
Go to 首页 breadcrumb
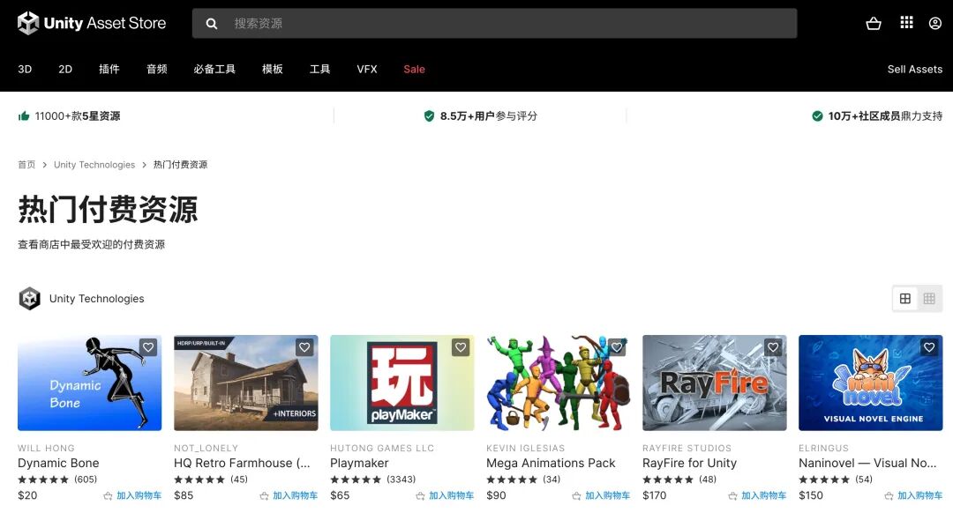26,165
